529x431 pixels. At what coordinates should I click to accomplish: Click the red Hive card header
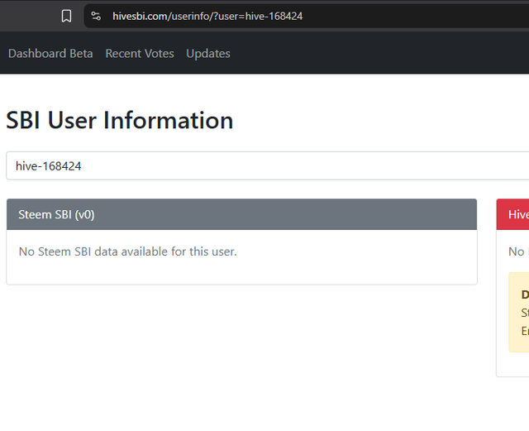pyautogui.click(x=512, y=214)
